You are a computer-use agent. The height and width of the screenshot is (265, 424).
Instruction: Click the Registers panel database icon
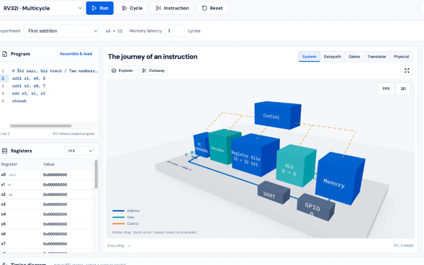point(5,151)
